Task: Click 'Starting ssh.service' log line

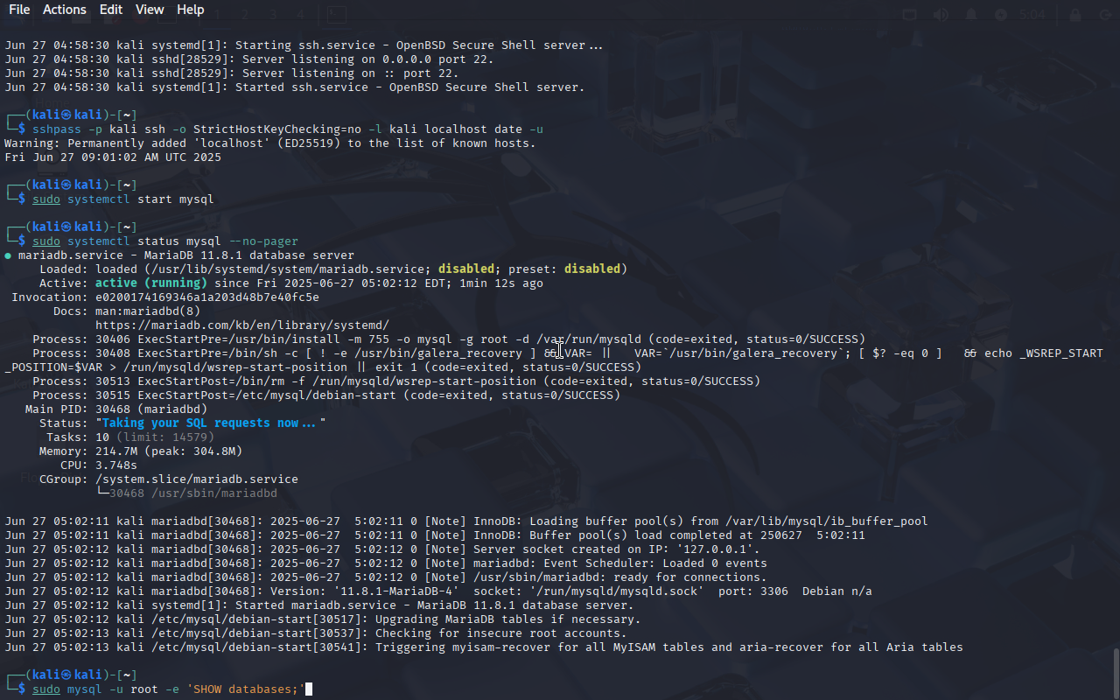Action: 304,45
